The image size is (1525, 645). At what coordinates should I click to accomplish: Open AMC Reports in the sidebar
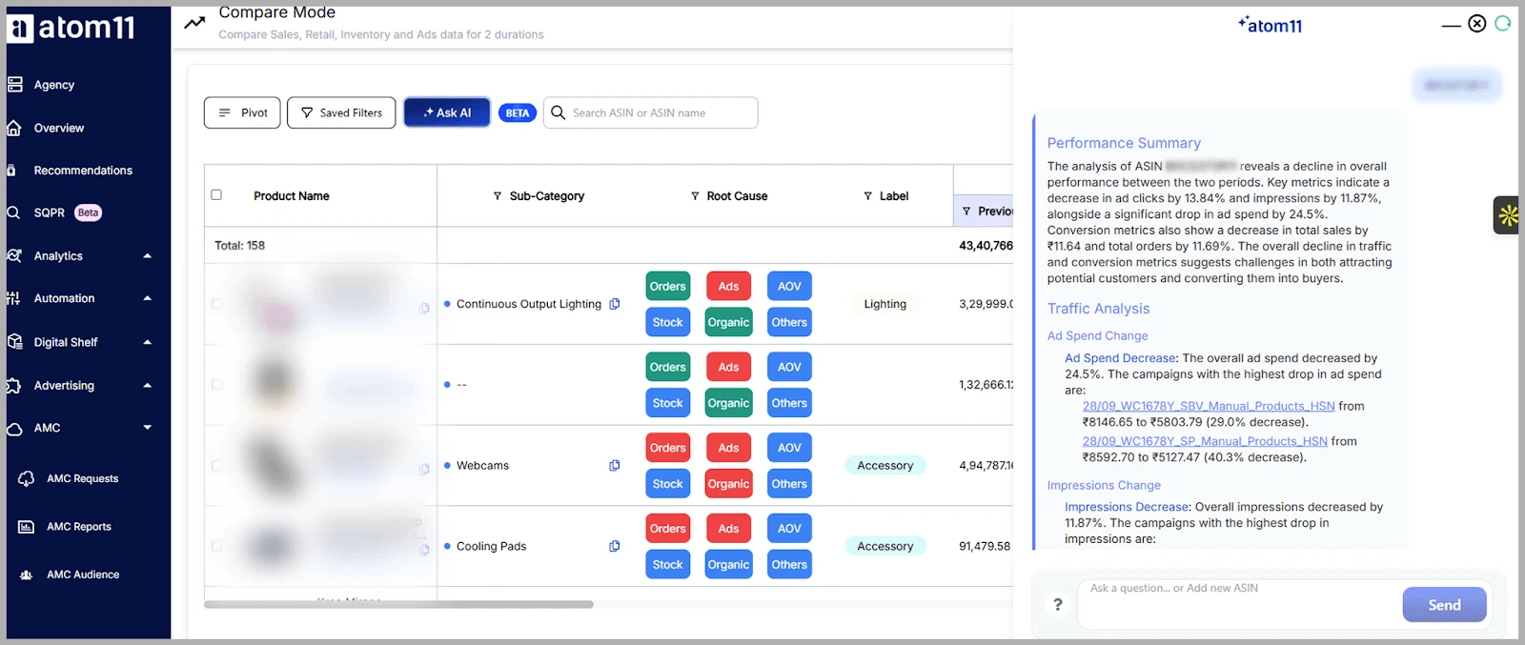(x=79, y=527)
